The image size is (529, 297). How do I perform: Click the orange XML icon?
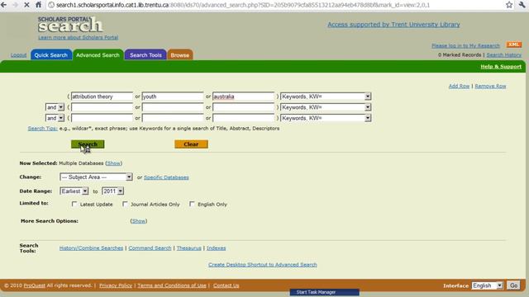pos(514,45)
